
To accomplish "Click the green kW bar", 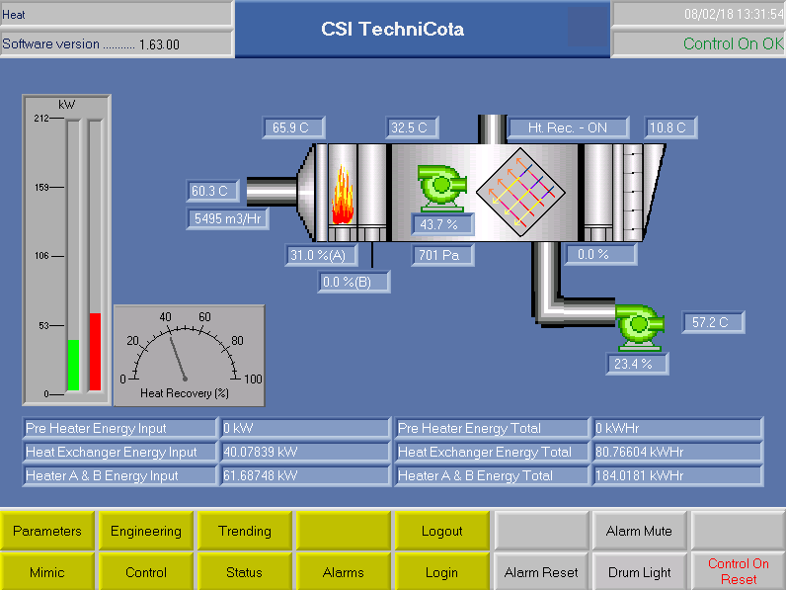I will [x=73, y=365].
